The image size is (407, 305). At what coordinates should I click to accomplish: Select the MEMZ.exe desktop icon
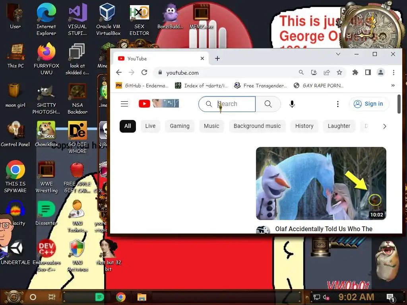click(x=202, y=16)
